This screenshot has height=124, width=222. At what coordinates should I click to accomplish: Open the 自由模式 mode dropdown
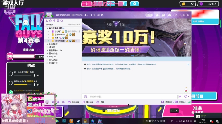(50, 25)
